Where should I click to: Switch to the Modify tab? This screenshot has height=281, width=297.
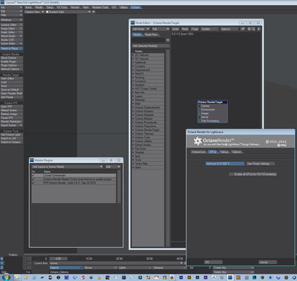39,7
